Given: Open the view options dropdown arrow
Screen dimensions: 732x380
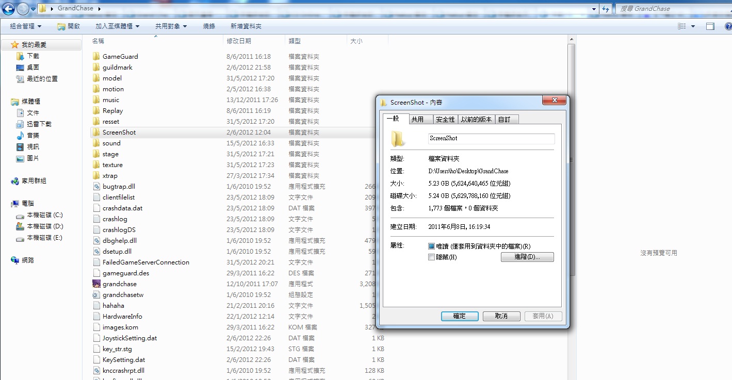Looking at the screenshot, I should coord(693,26).
